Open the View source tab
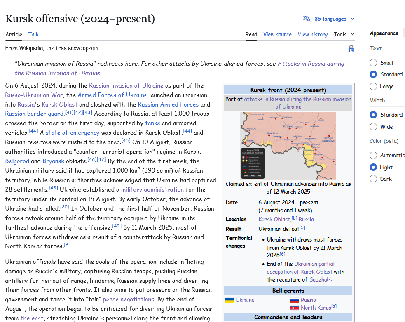 pos(277,34)
